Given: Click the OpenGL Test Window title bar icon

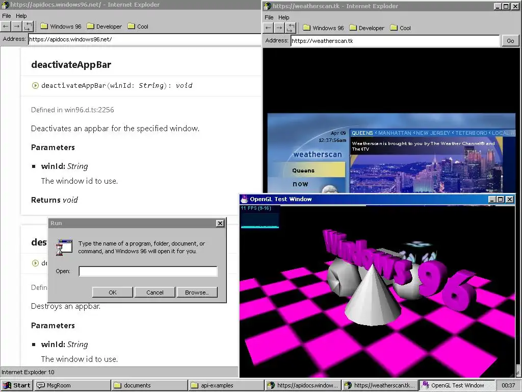Looking at the screenshot, I should click(x=244, y=199).
